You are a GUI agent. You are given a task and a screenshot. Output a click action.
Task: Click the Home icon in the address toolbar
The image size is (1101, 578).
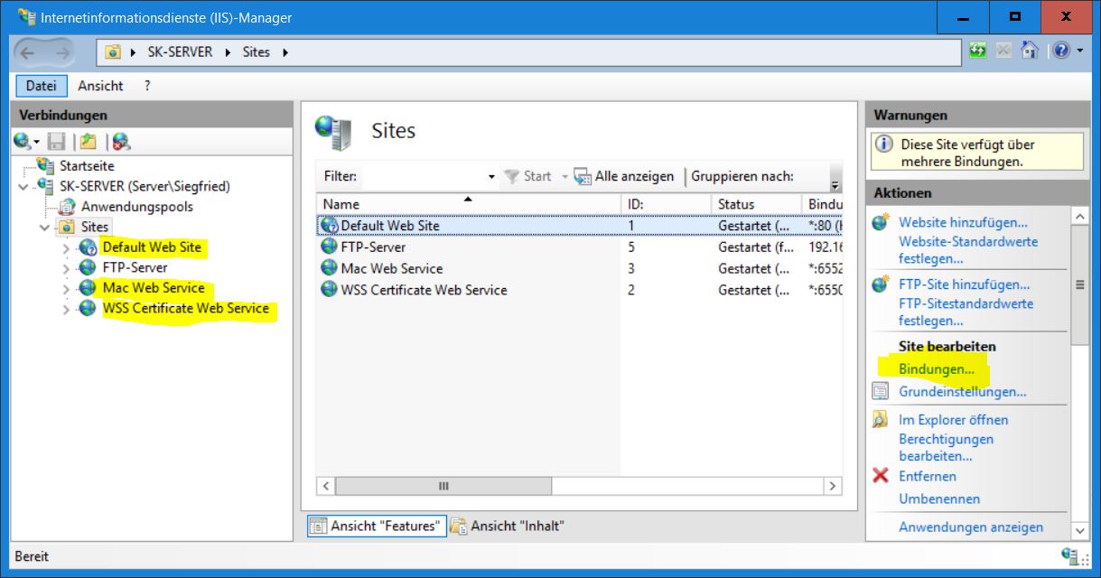(x=1029, y=51)
